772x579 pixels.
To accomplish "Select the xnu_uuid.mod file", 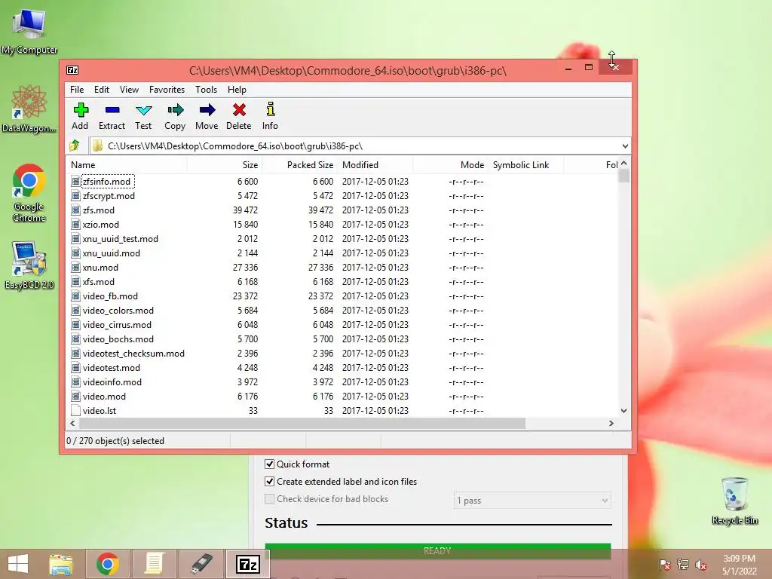I will point(112,253).
